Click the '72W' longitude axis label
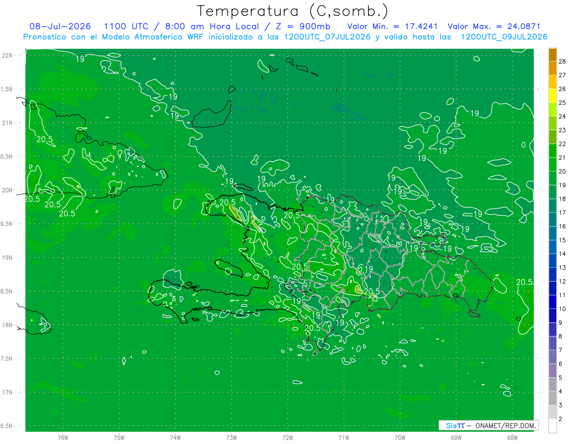Viewport: 575px width, 444px height. coord(287,437)
